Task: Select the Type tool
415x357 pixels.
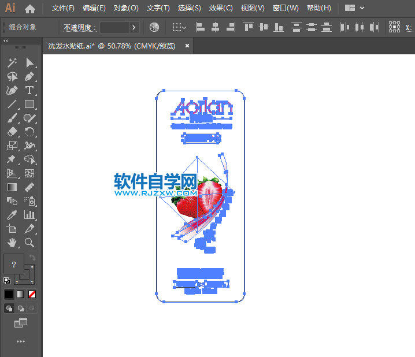Action: click(29, 91)
